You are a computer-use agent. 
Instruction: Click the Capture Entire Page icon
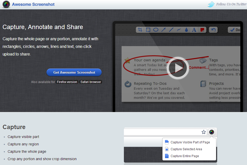(x=167, y=156)
